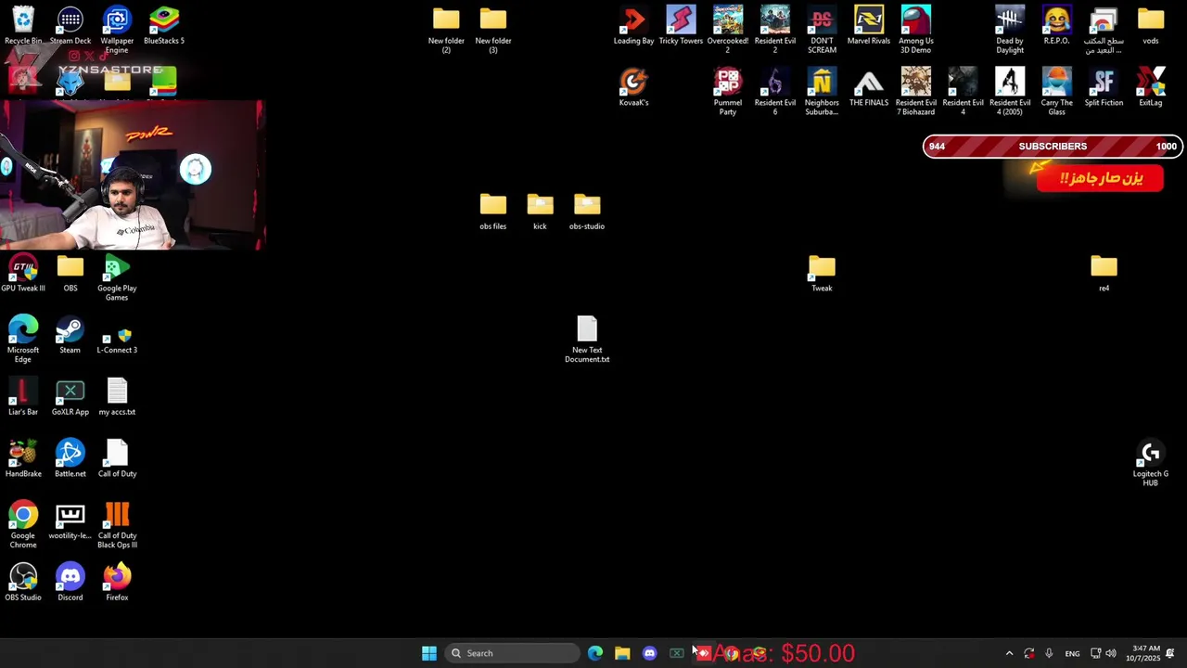
Task: Open Resident Evil 7 Biohazard
Action: pyautogui.click(x=916, y=91)
